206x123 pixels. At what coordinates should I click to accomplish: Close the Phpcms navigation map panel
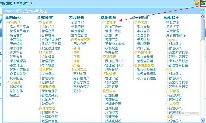pos(202,10)
